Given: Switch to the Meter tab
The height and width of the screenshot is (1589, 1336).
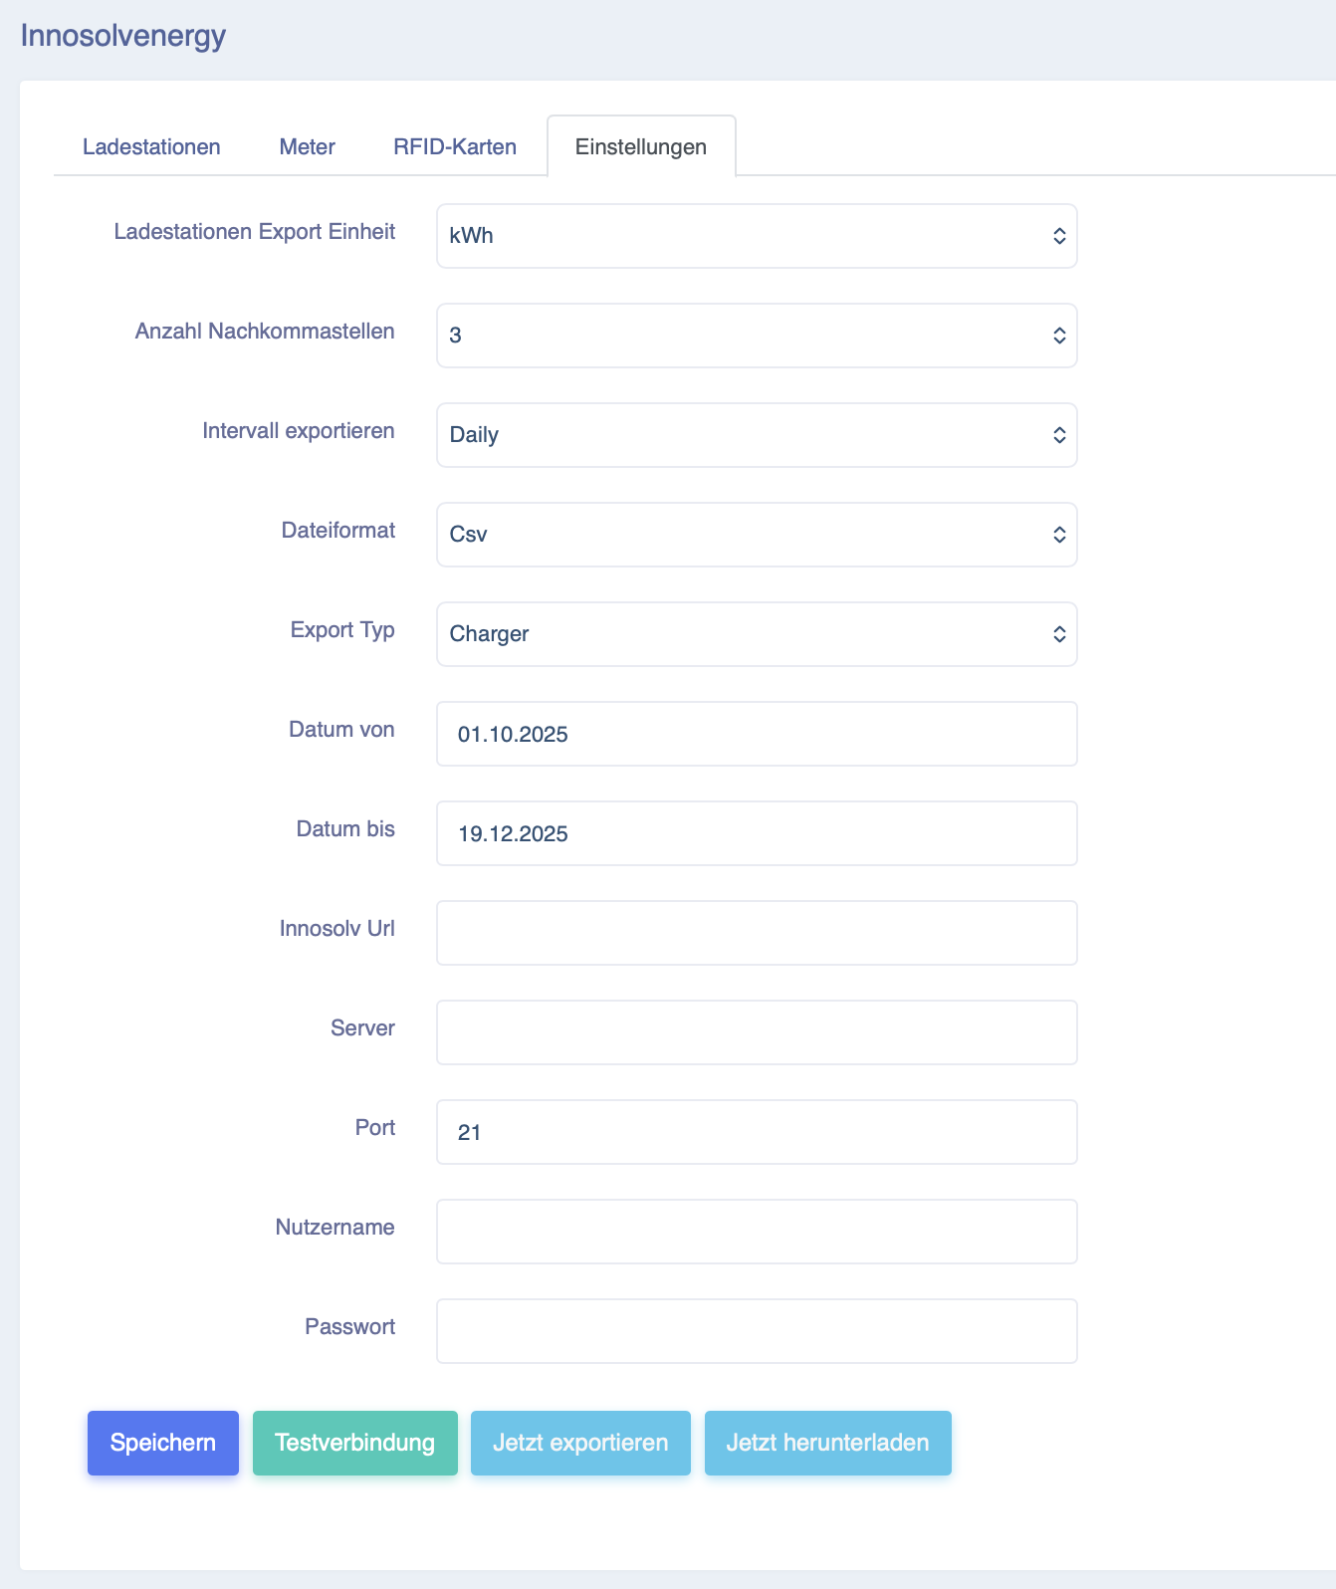Looking at the screenshot, I should (307, 147).
